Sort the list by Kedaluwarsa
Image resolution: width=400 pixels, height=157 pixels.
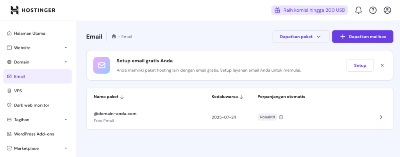(227, 97)
